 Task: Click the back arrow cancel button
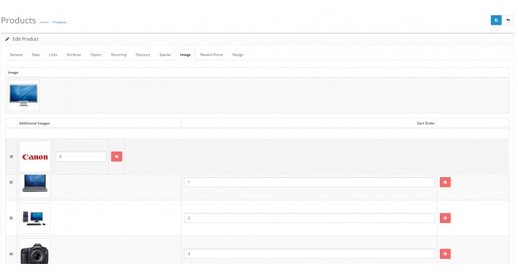[x=508, y=20]
